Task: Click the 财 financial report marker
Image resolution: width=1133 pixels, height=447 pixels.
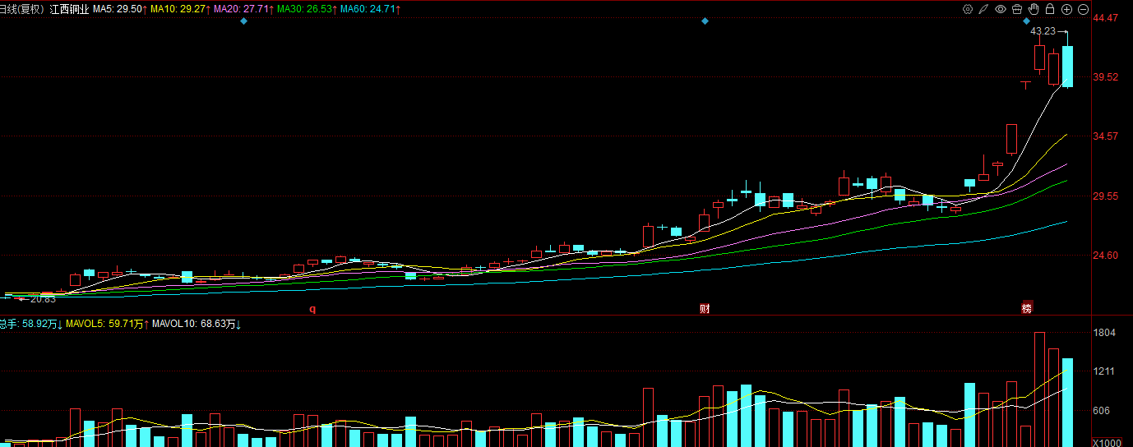Action: [705, 308]
